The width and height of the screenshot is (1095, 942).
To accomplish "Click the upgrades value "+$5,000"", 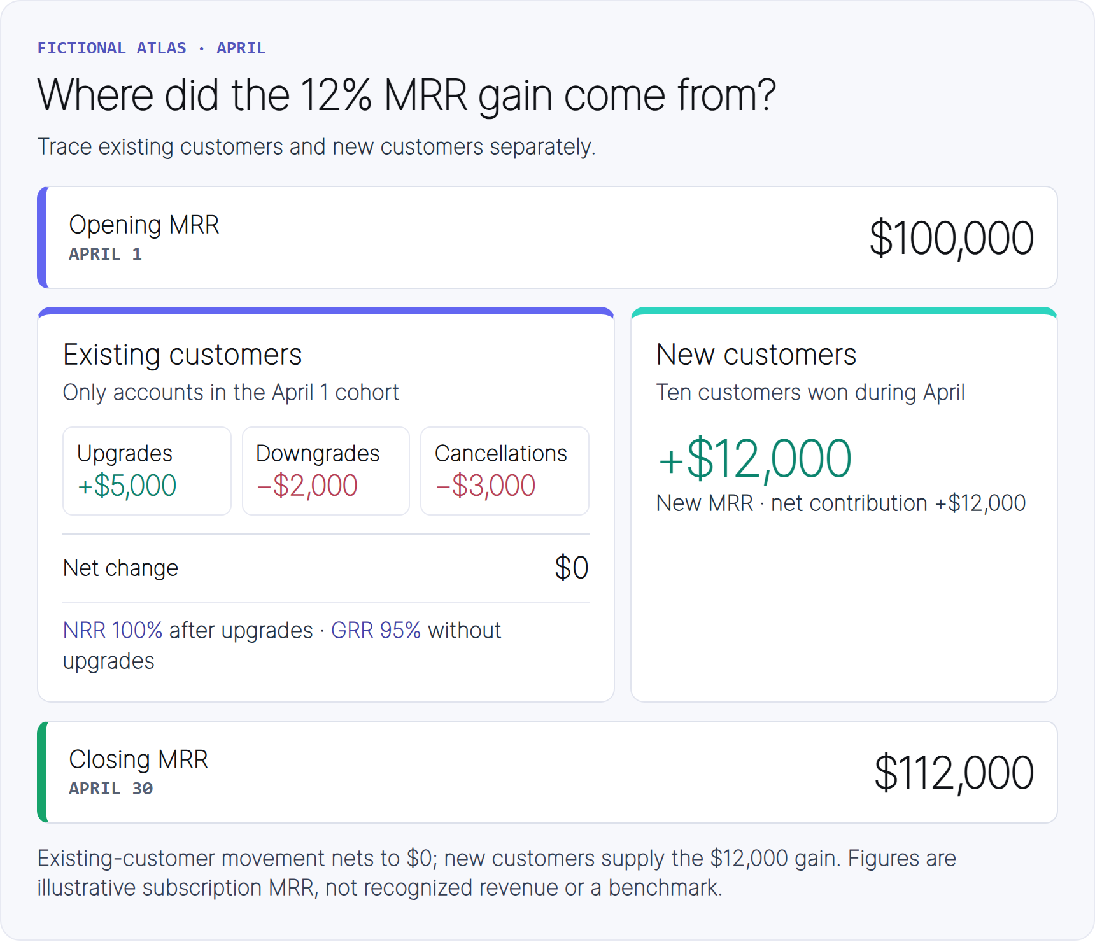I will click(x=127, y=486).
